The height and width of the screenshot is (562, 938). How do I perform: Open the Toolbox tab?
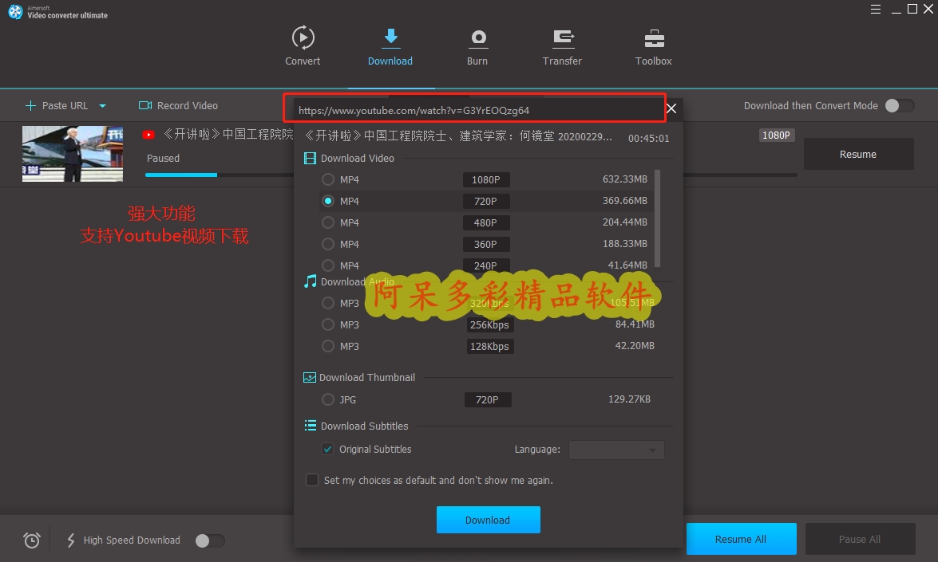[653, 46]
